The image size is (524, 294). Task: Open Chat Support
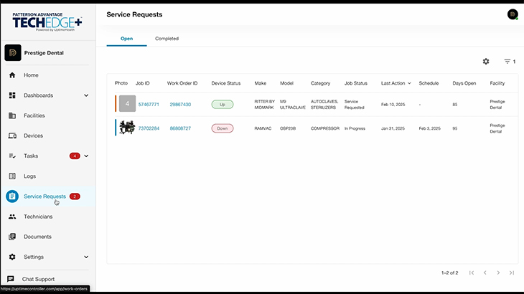click(37, 279)
